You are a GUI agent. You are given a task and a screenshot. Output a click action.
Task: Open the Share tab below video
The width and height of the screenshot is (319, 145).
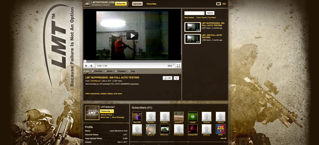point(109,71)
